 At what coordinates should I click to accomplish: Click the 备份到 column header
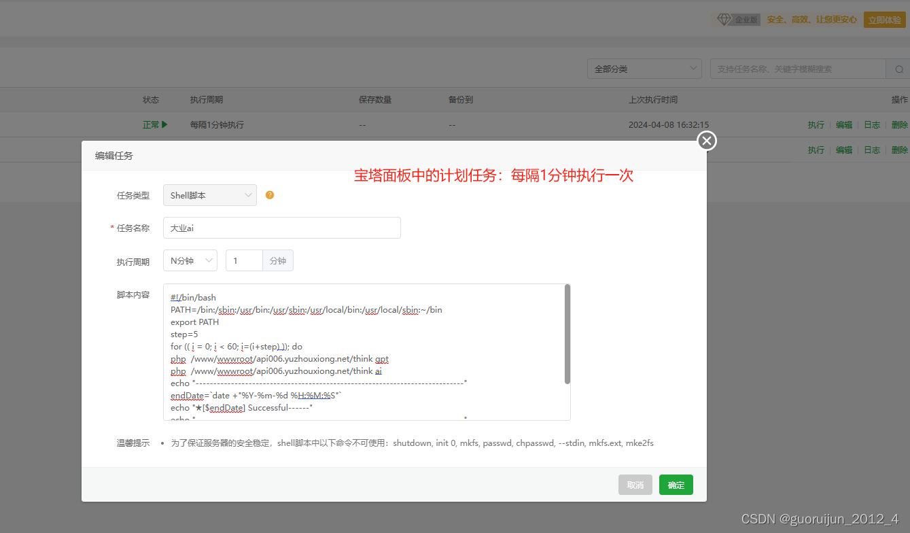pyautogui.click(x=461, y=100)
